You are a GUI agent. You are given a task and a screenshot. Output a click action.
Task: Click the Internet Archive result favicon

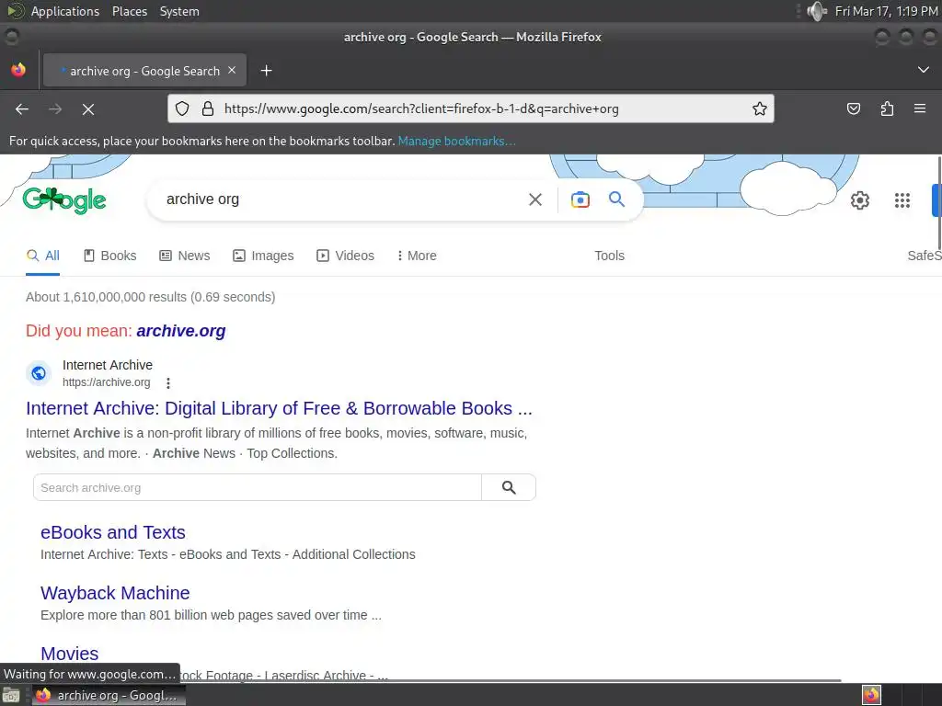(x=39, y=373)
